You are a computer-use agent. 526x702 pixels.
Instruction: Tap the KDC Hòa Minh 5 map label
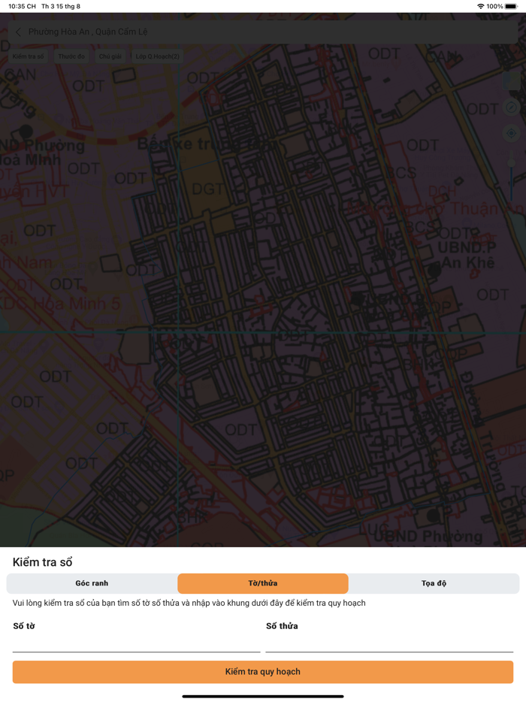coord(60,304)
